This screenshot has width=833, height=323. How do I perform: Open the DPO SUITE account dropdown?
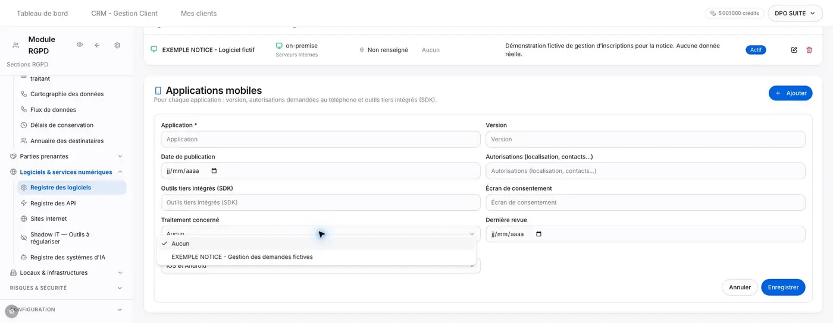(x=795, y=13)
